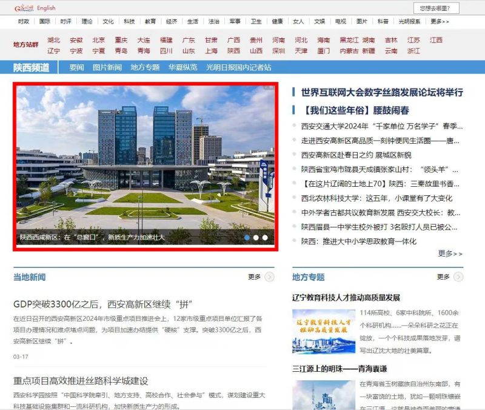Image resolution: width=485 pixels, height=410 pixels.
Task: Open 更多>> below the headline news list
Action: (450, 254)
